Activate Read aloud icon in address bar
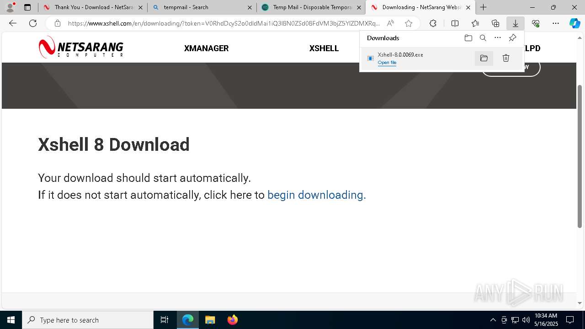This screenshot has height=329, width=585. (390, 23)
